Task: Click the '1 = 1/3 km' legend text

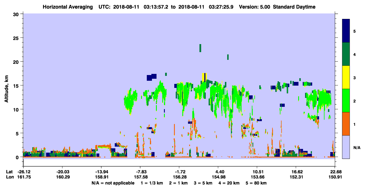Action: [151, 183]
